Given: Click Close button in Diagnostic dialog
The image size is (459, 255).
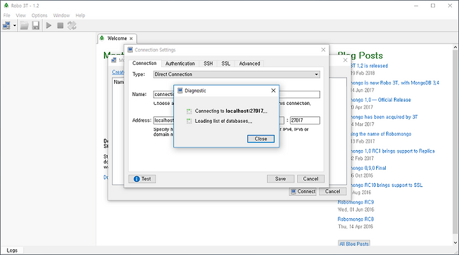Looking at the screenshot, I should (261, 139).
